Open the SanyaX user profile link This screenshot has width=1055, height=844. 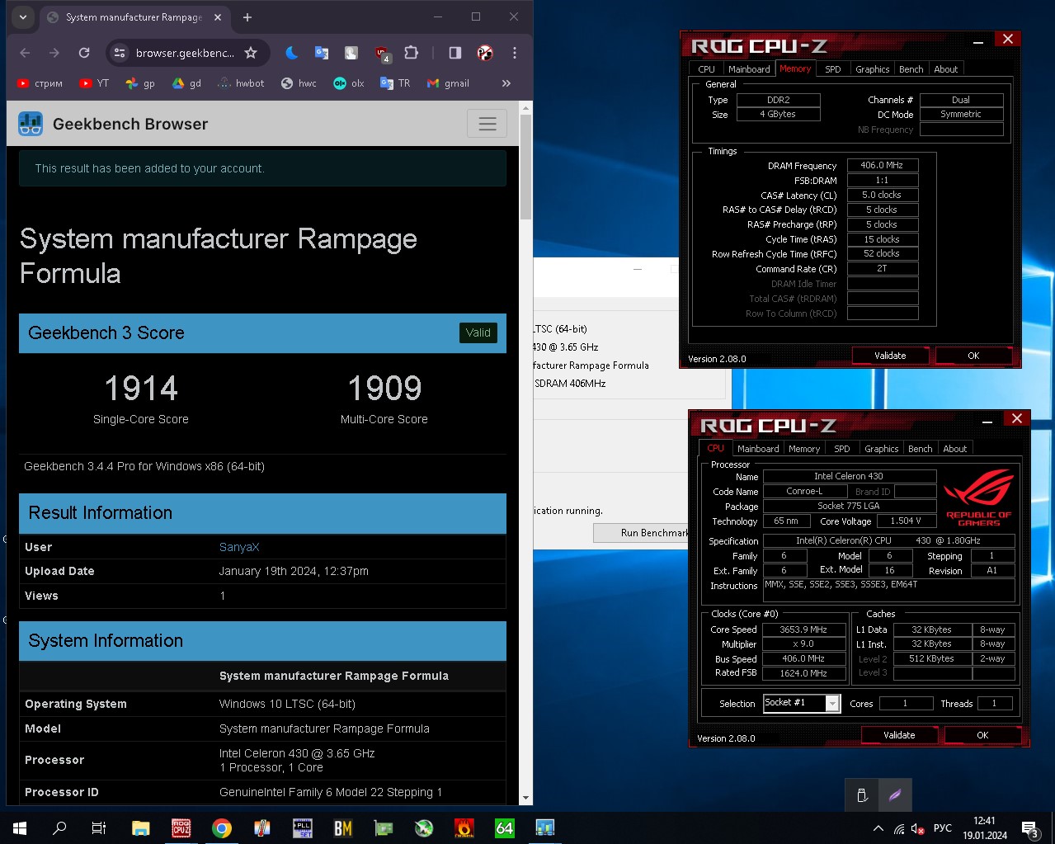pyautogui.click(x=239, y=547)
